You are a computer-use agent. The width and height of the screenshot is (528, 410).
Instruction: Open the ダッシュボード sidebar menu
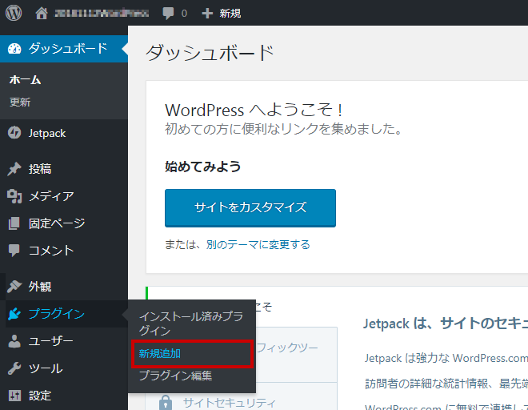point(64,49)
